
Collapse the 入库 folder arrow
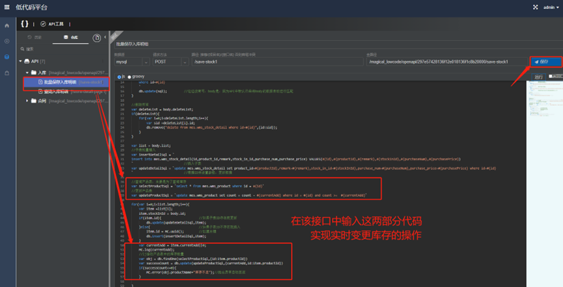coord(27,73)
